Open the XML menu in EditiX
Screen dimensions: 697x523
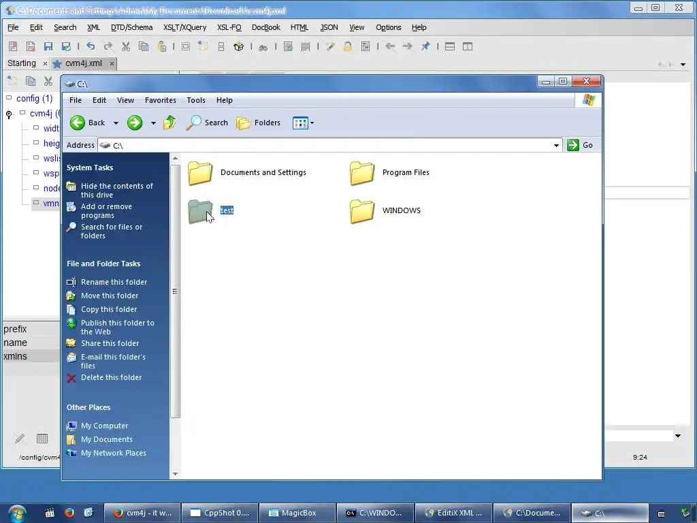93,27
